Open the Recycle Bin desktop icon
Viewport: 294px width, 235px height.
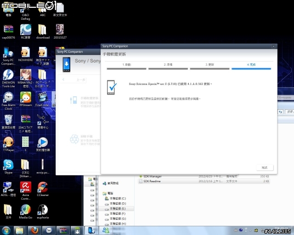point(8,122)
